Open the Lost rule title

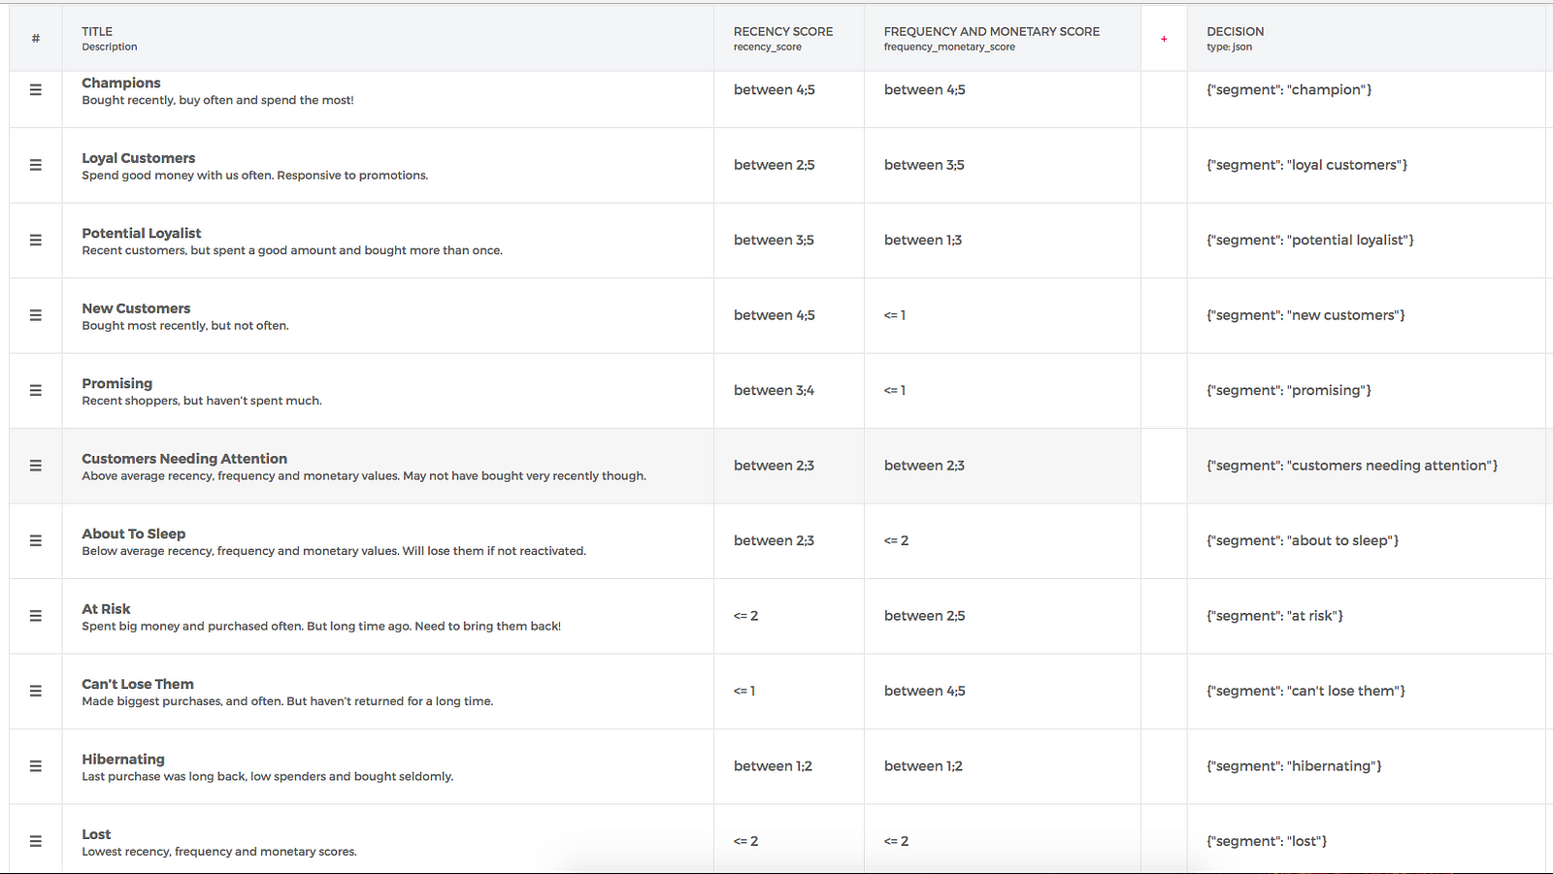96,834
